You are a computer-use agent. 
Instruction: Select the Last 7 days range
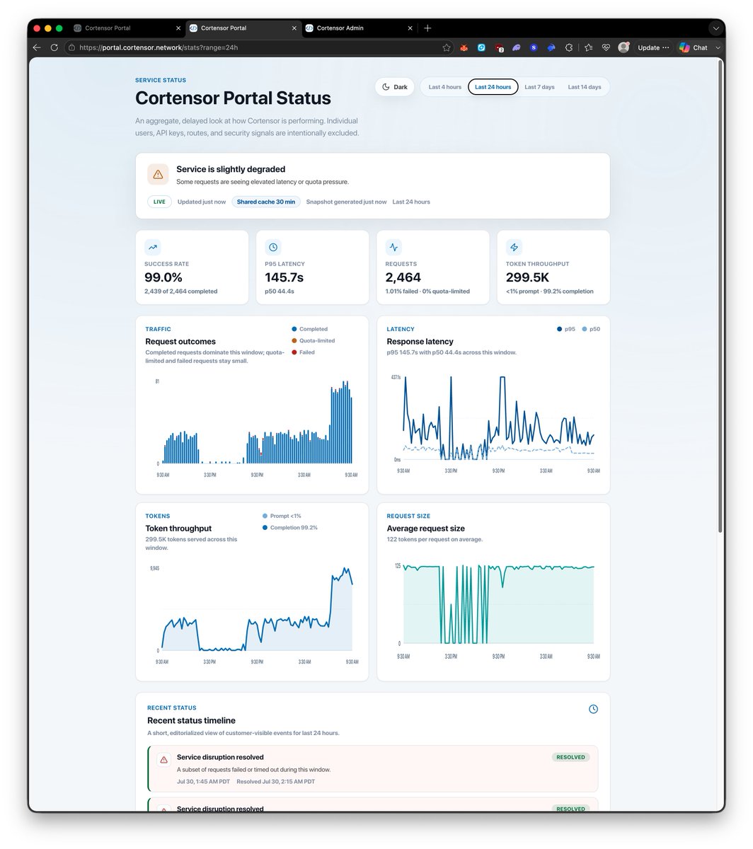[539, 87]
